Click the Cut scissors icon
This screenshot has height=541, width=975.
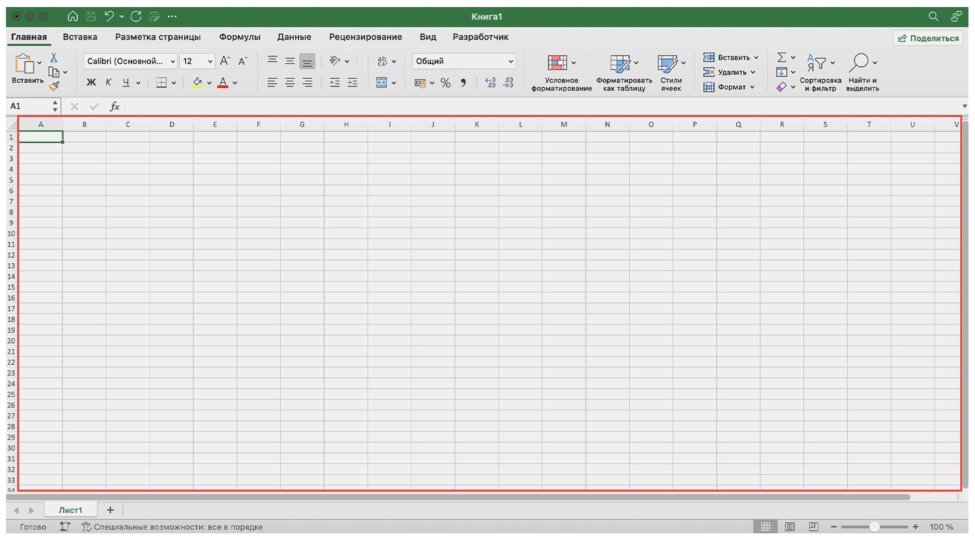pos(54,57)
